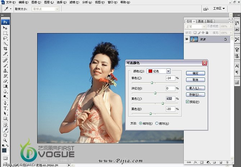Click the 黄色 (Yellow) value input field

tap(170, 99)
